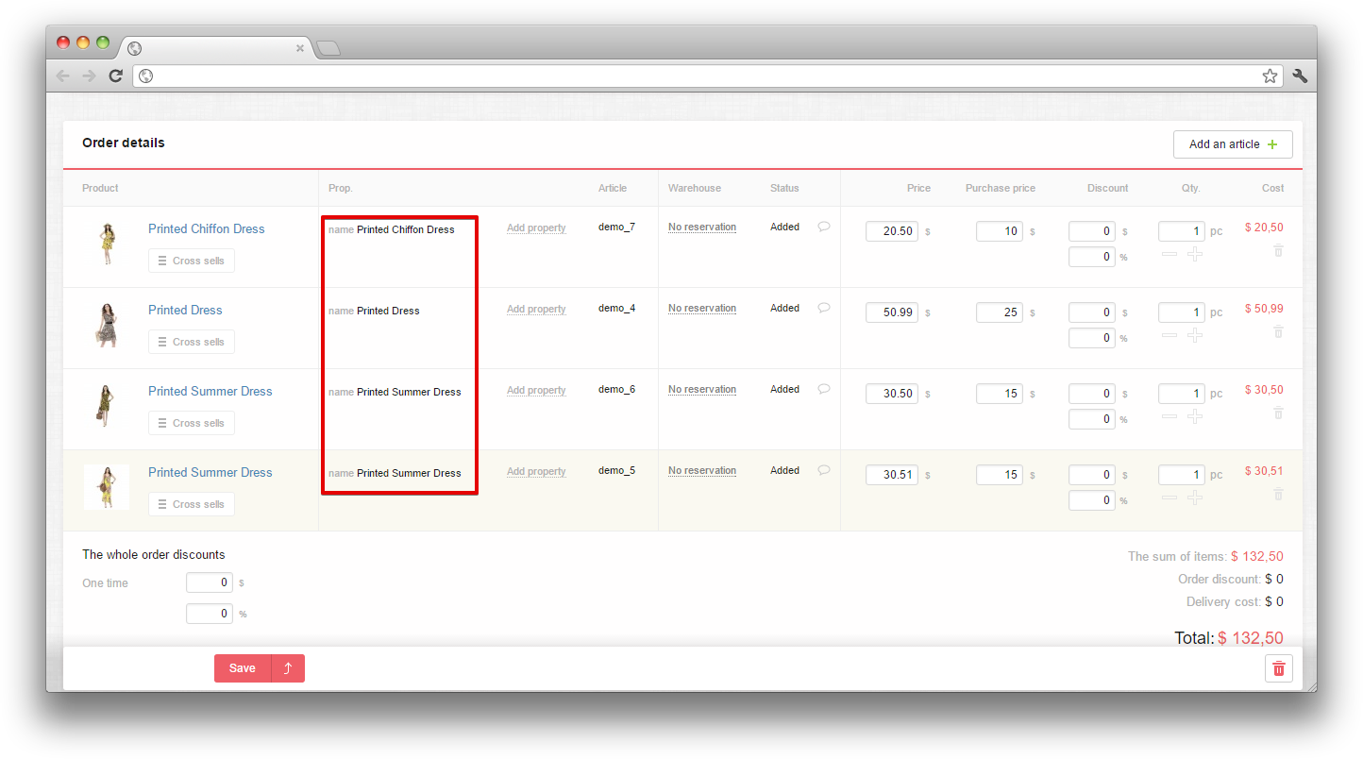Decrease quantity with minus for demo_5
This screenshot has height=759, width=1363.
pos(1169,498)
